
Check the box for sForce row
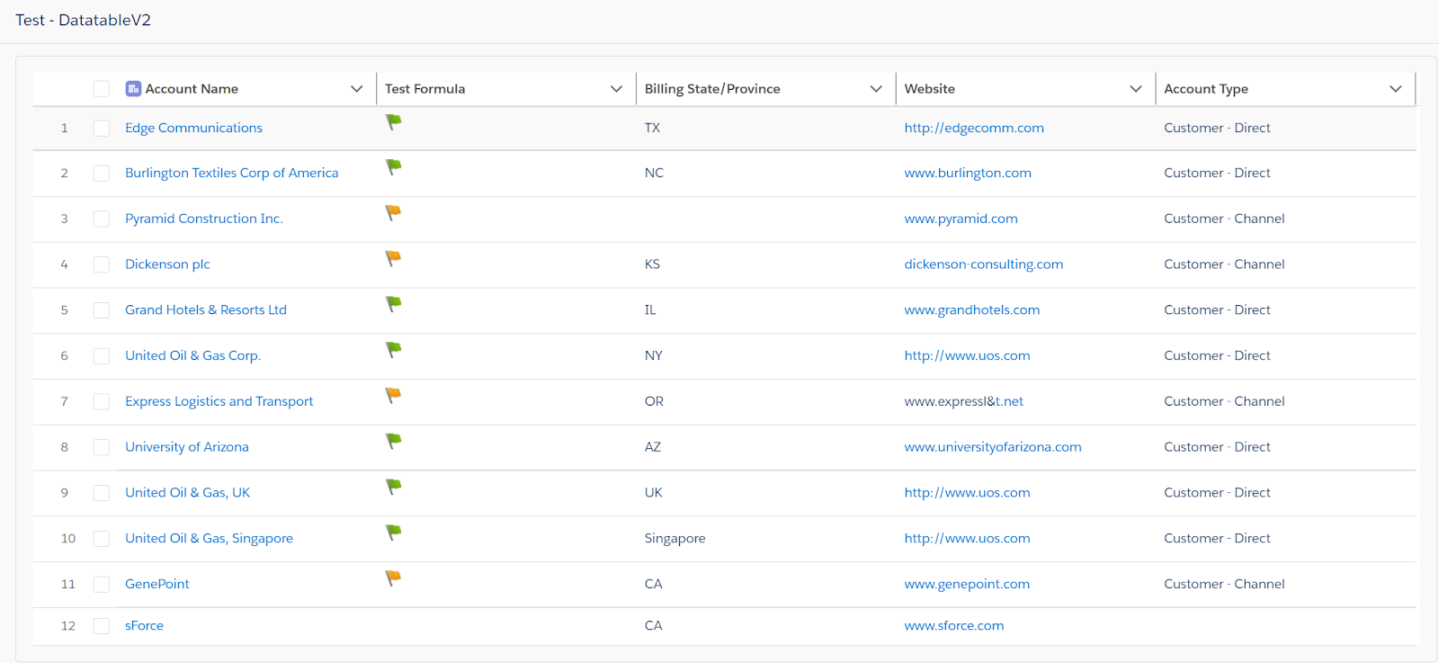coord(102,626)
